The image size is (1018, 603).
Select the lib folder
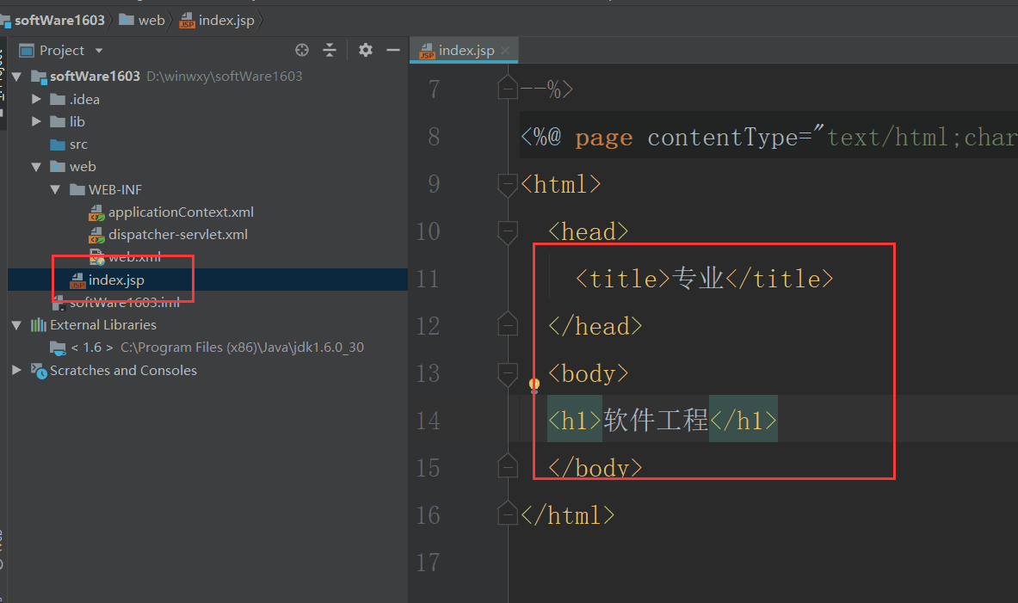click(x=77, y=122)
